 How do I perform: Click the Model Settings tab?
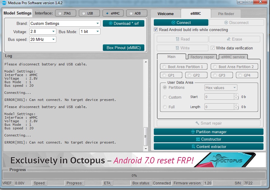(17, 13)
